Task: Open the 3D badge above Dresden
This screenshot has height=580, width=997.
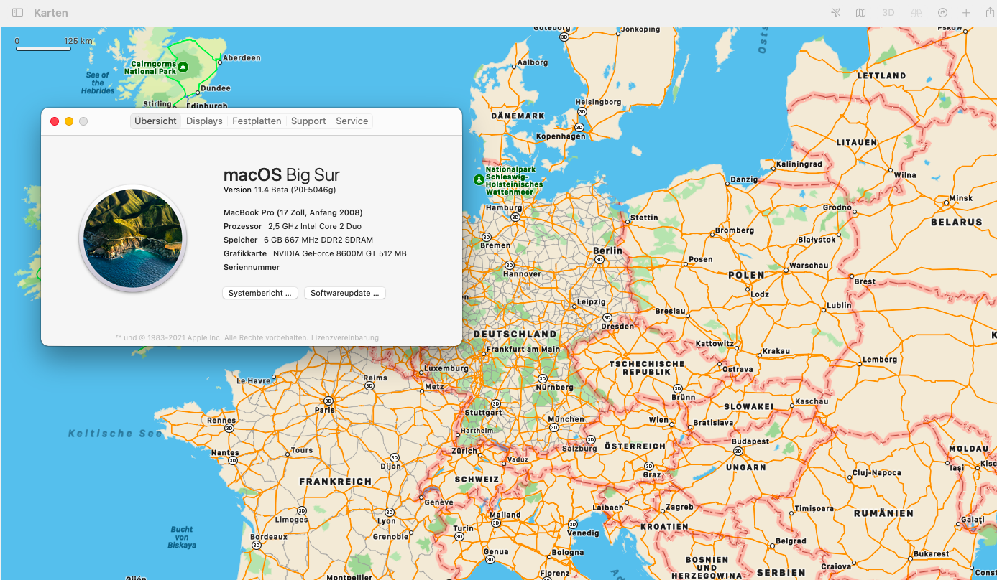Action: [607, 317]
